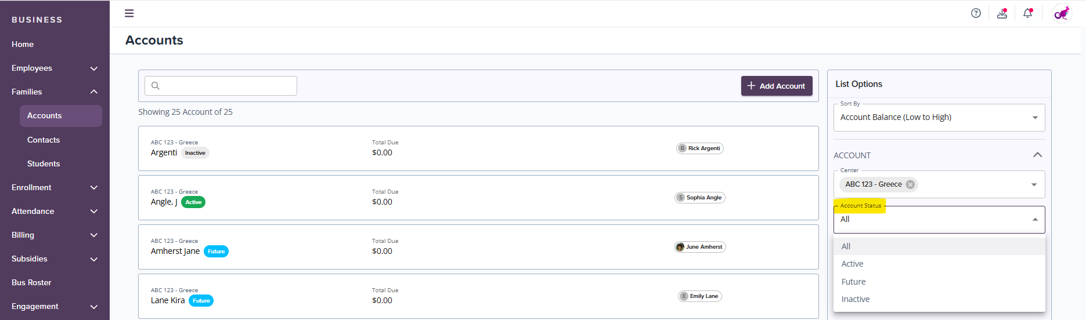Click the account search input field
Viewport: 1086px width, 320px height.
pos(228,86)
